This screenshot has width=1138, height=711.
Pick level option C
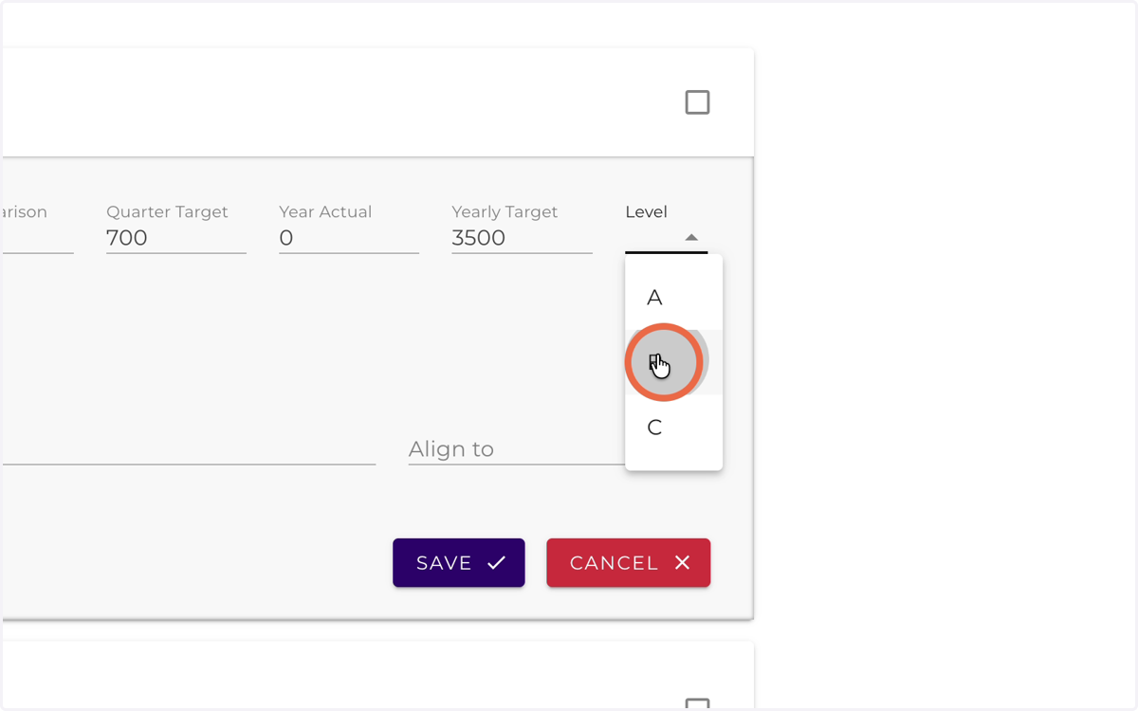673,428
